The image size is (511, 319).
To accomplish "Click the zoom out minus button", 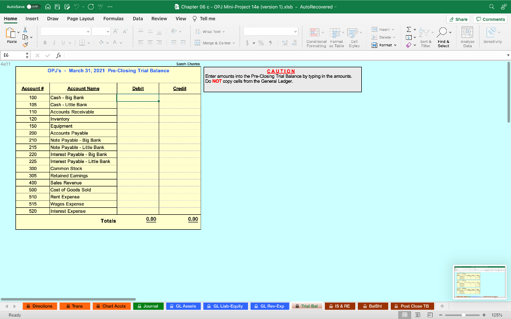I will (441, 315).
